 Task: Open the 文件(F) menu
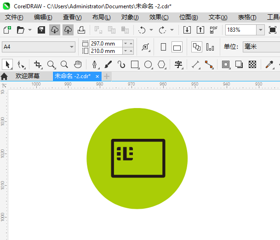14,17
